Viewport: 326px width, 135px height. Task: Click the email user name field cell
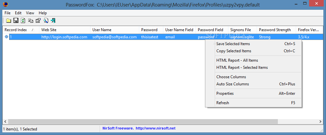point(170,37)
